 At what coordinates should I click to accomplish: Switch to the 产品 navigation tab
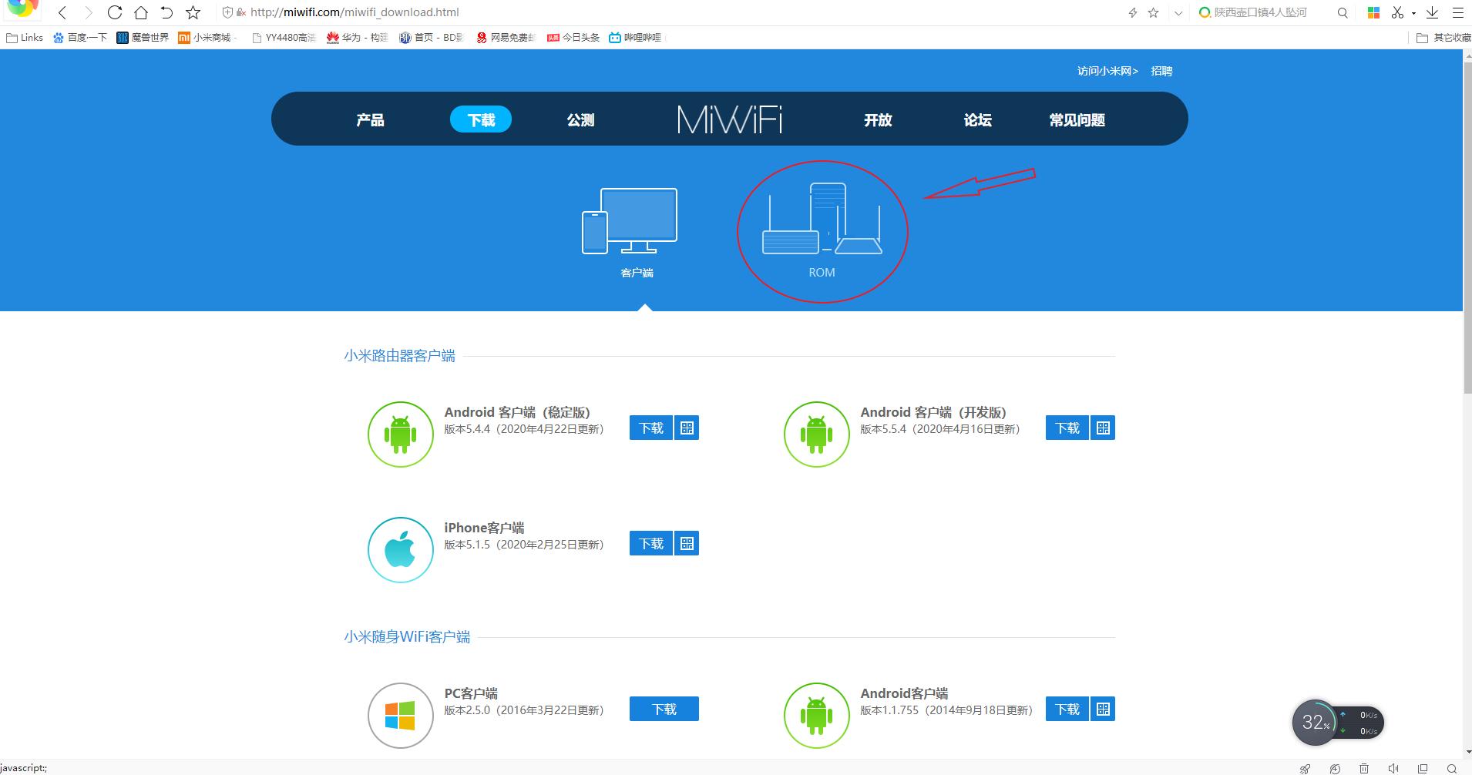[369, 119]
